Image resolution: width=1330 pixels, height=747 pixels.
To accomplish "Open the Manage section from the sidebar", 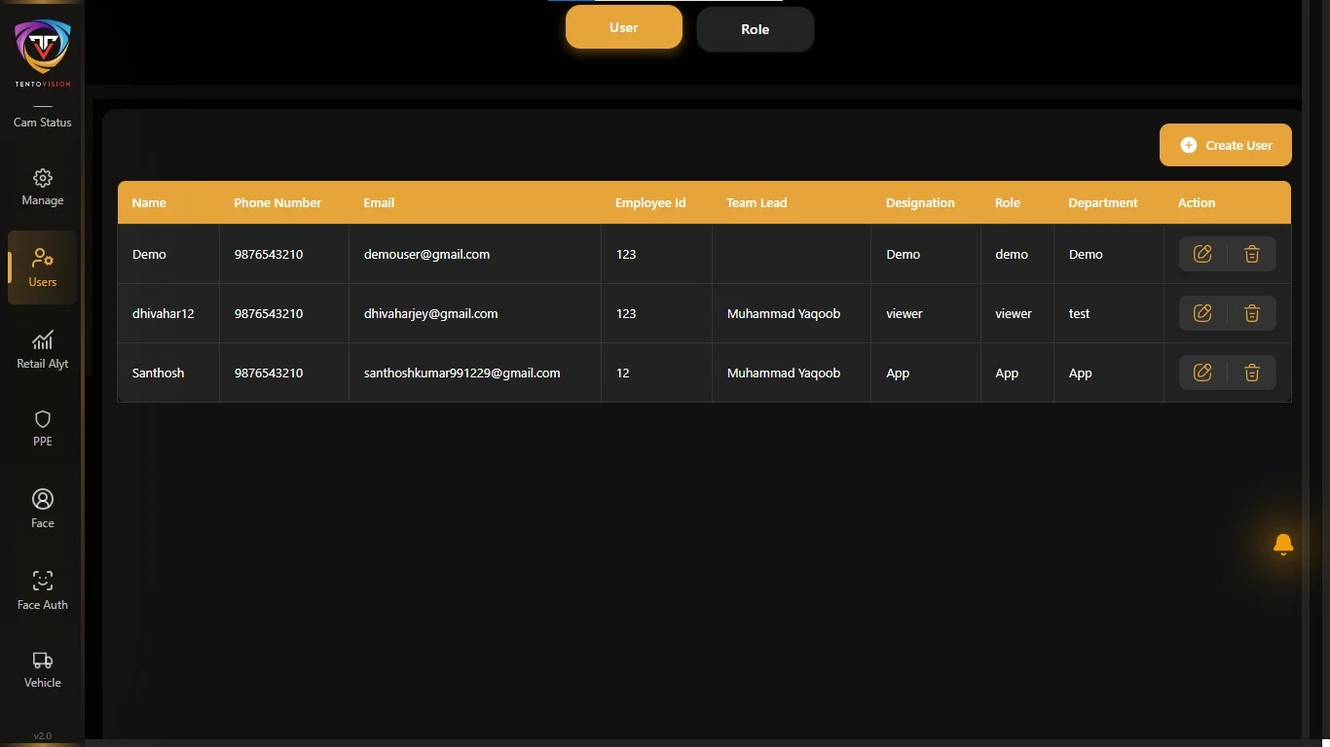I will [x=42, y=187].
